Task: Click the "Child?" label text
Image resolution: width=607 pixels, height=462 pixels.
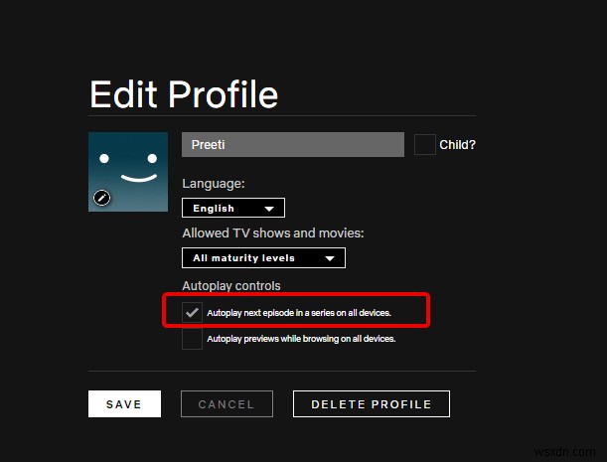Action: [x=457, y=145]
